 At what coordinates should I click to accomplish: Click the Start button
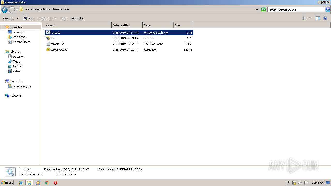tap(7, 182)
